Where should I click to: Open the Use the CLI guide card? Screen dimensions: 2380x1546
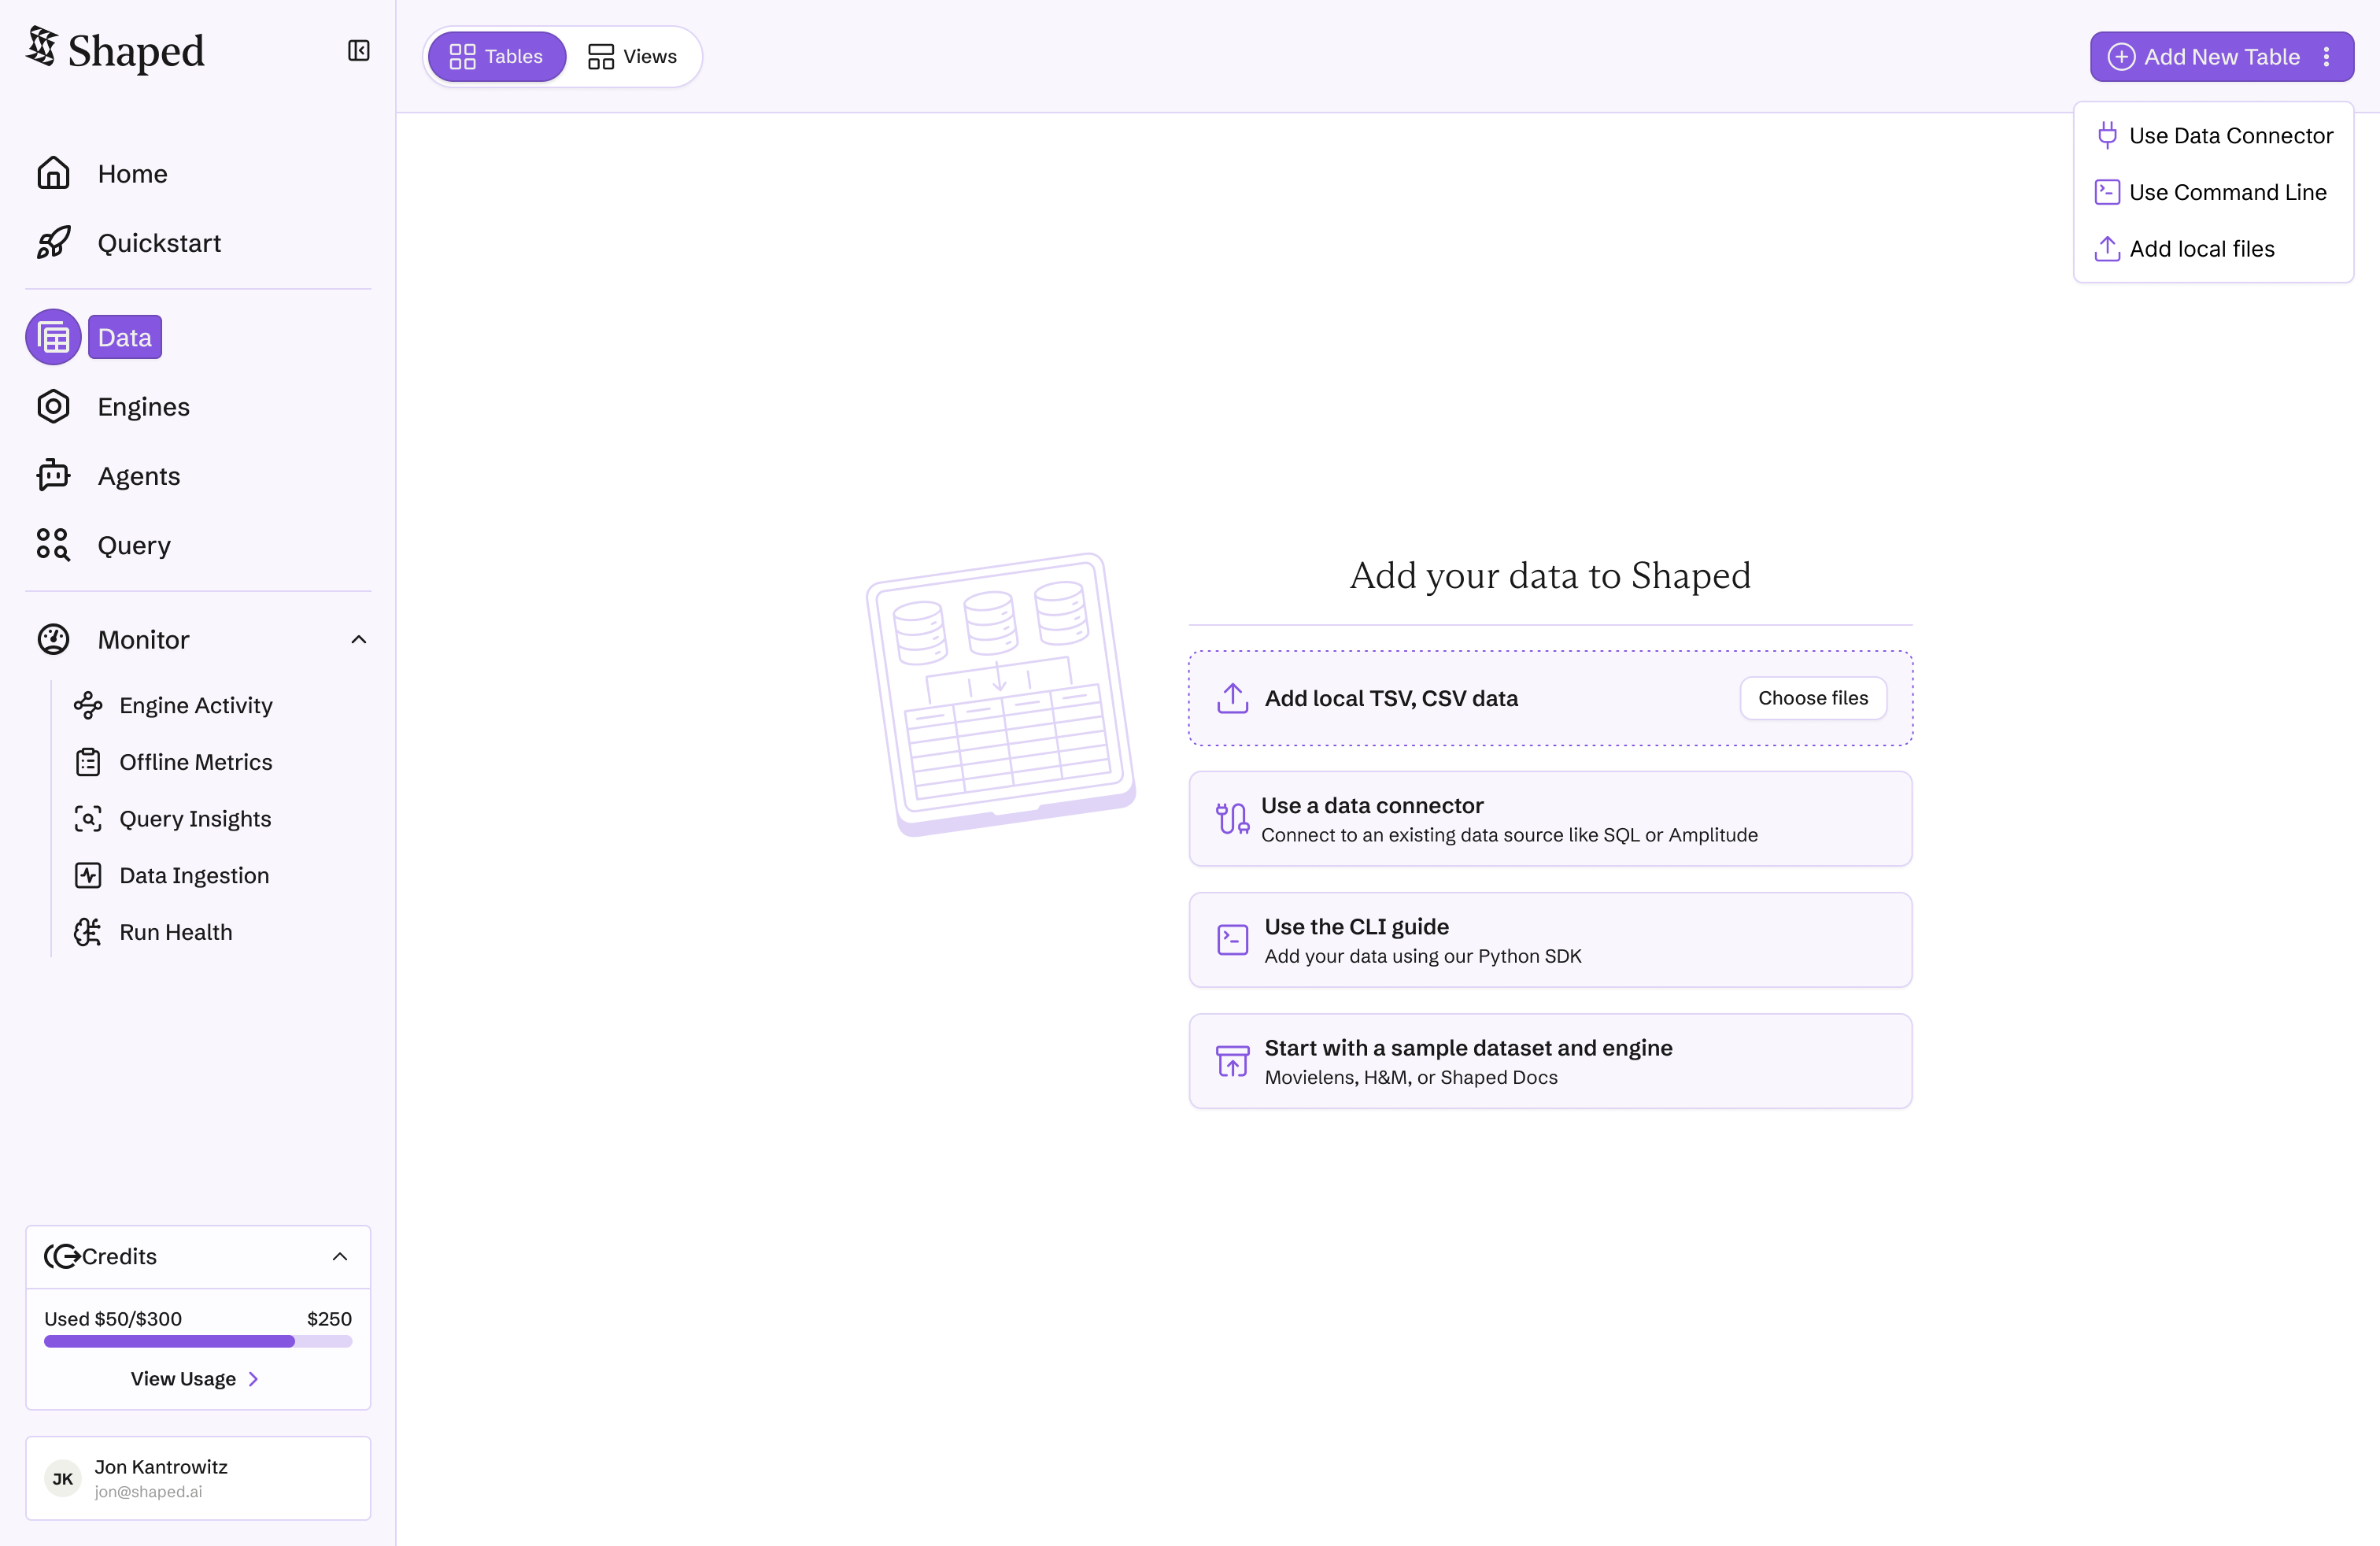point(1550,940)
